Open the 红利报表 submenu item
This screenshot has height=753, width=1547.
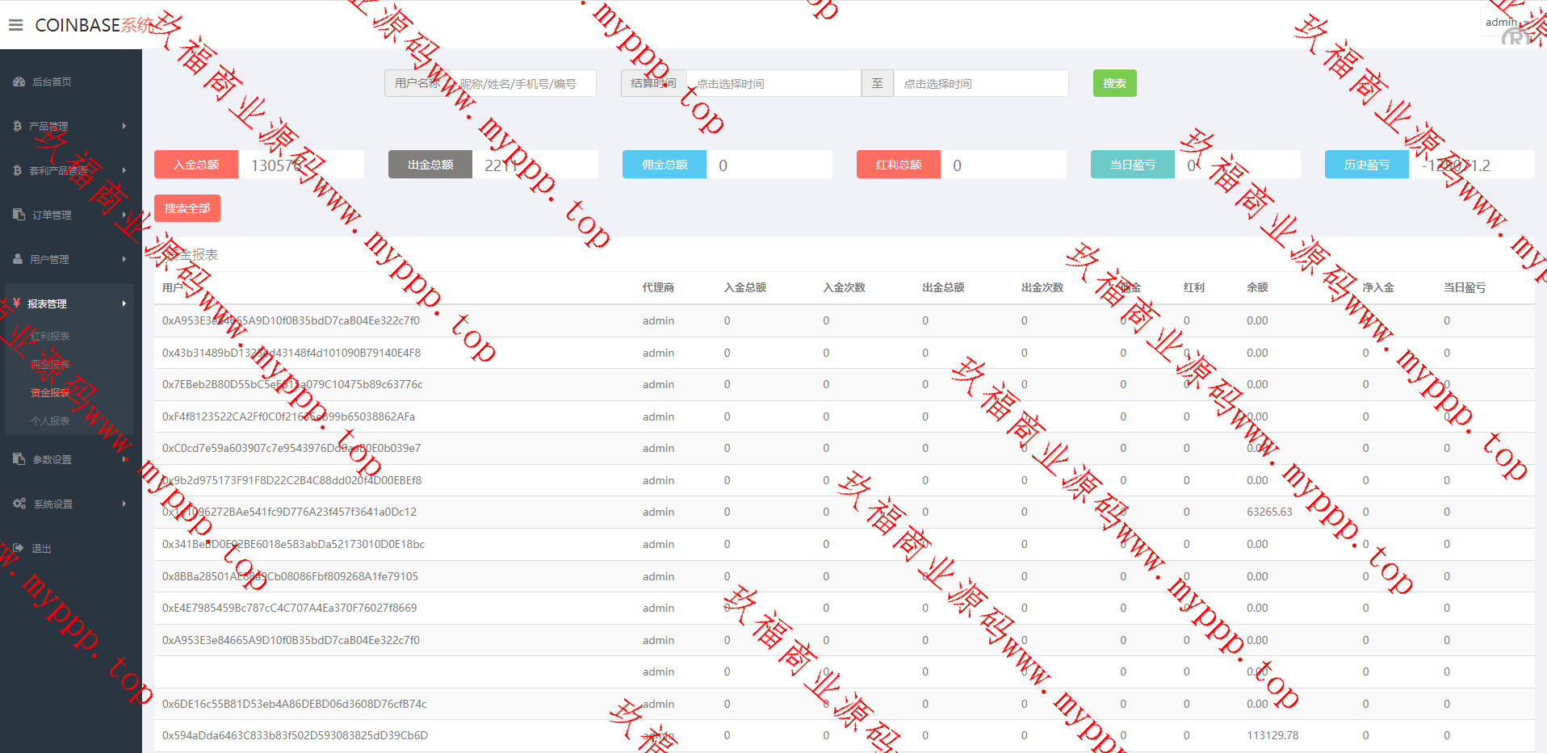click(50, 337)
